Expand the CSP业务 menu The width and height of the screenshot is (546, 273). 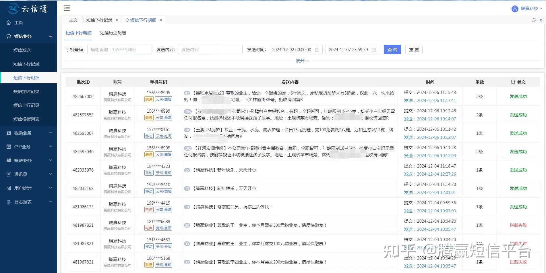click(51, 147)
